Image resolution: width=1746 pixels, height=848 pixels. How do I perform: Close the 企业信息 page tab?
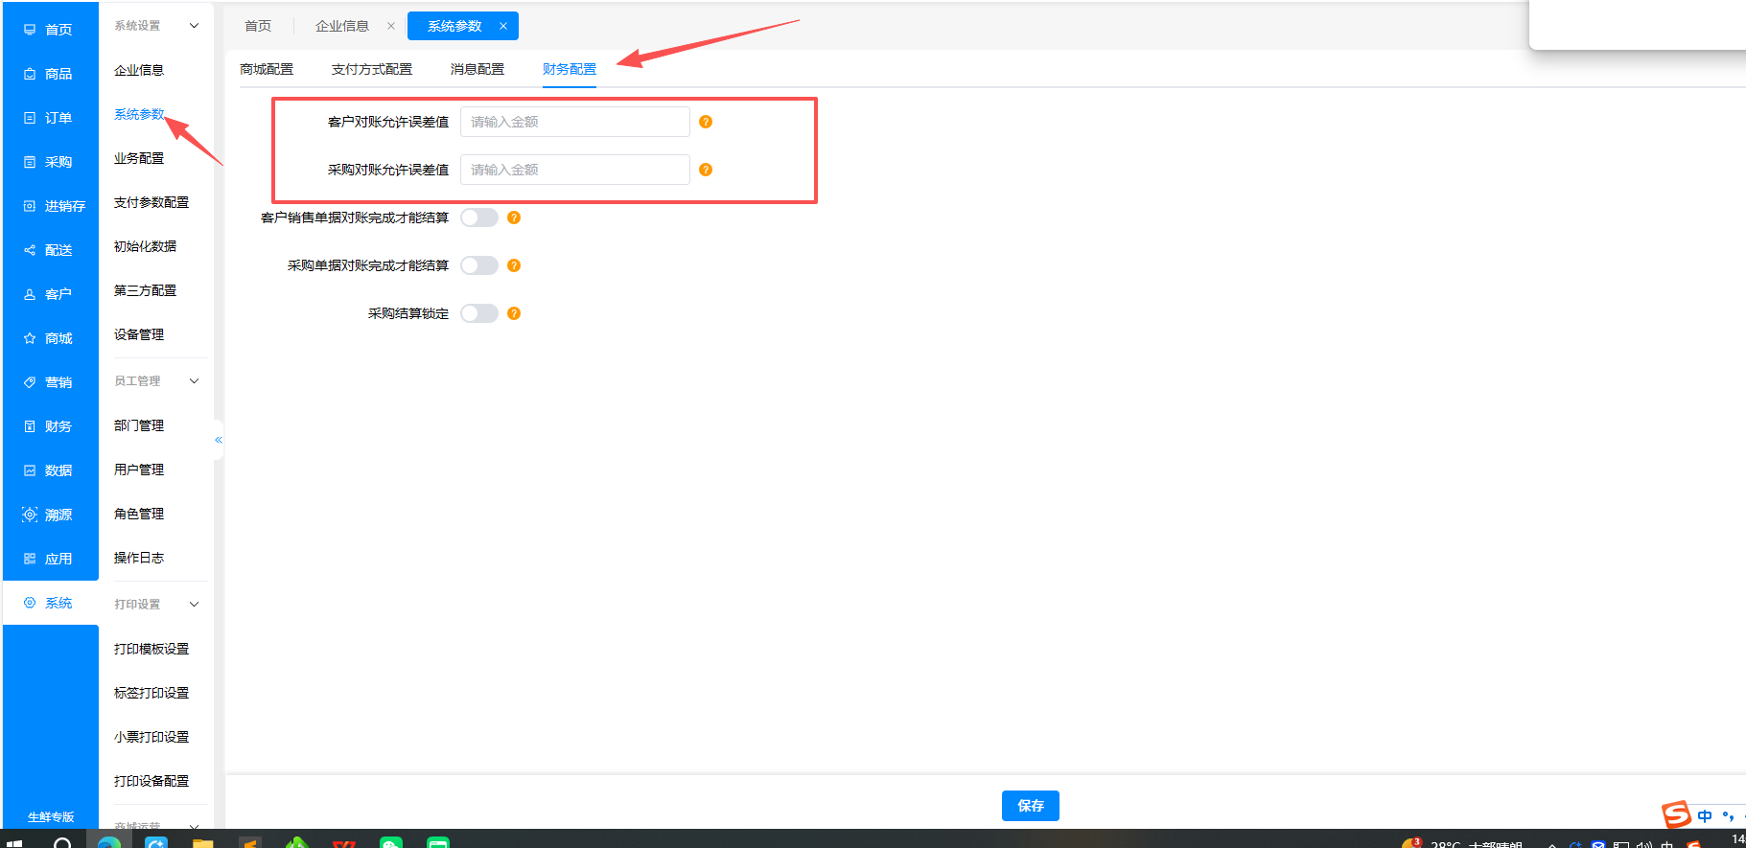tap(391, 26)
